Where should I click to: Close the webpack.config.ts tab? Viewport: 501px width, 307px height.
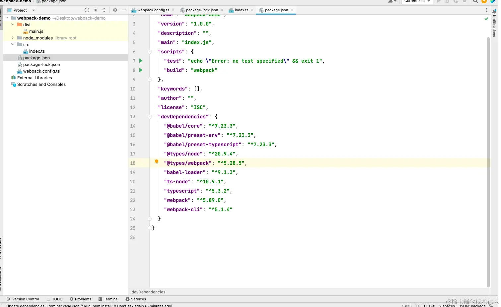point(173,10)
